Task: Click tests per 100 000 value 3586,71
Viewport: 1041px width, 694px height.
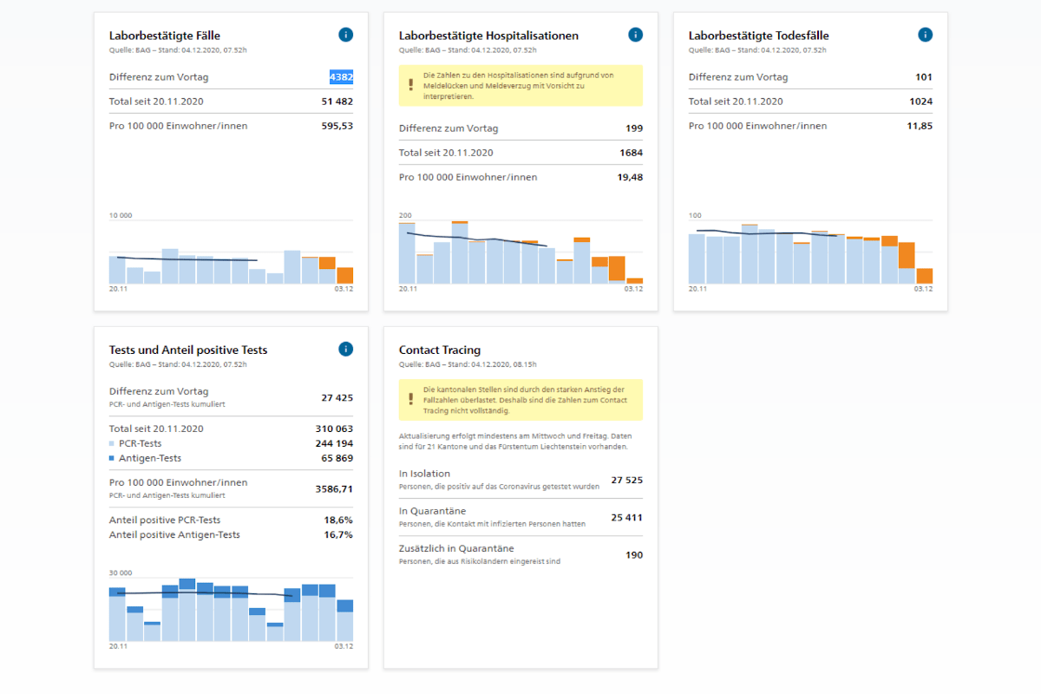Action: [x=334, y=488]
